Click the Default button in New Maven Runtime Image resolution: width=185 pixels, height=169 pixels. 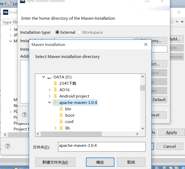tap(159, 100)
